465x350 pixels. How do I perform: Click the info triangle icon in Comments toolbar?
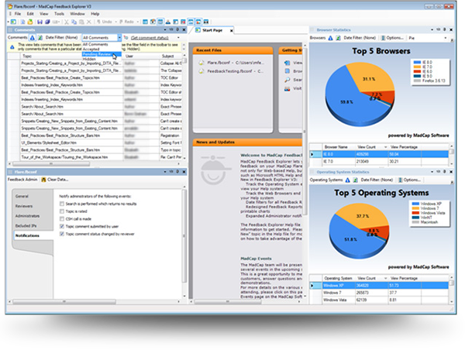tap(33, 38)
